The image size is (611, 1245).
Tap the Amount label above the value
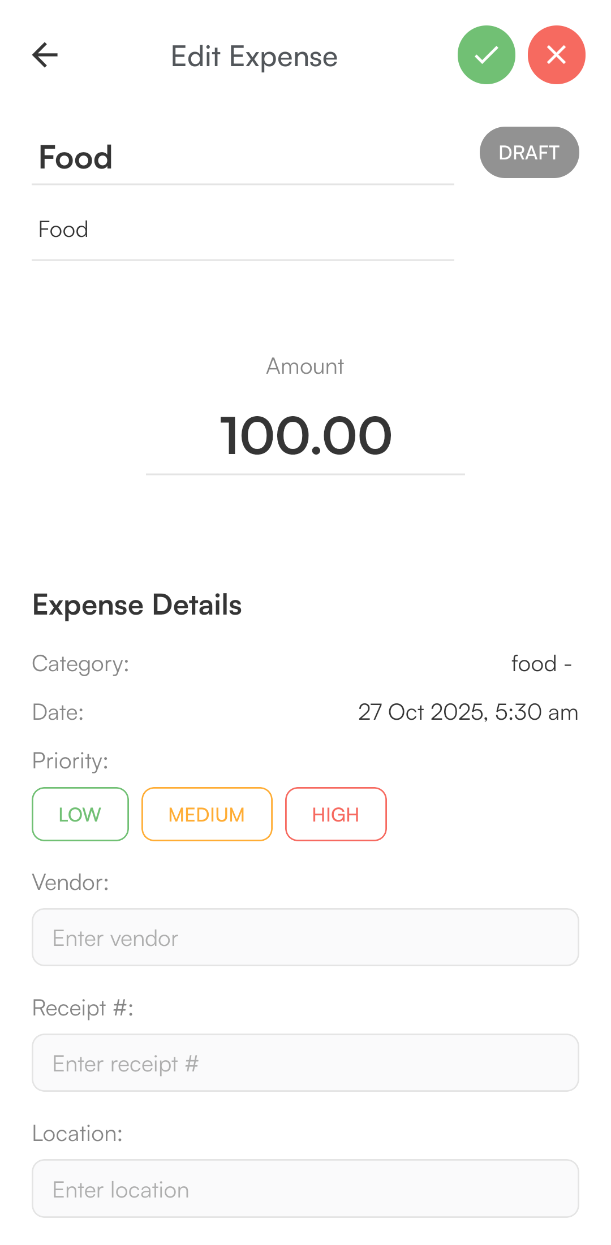[305, 366]
